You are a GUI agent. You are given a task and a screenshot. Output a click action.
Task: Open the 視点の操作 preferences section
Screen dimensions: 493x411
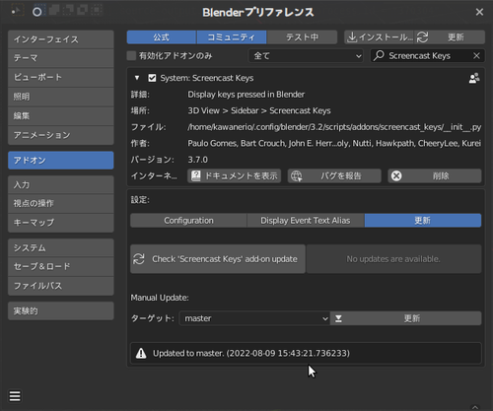pyautogui.click(x=61, y=203)
